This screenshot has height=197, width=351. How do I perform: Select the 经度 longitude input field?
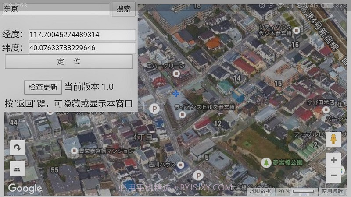click(x=82, y=35)
